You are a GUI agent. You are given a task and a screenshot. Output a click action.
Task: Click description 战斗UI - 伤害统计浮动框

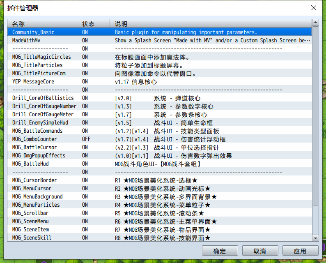[190, 139]
